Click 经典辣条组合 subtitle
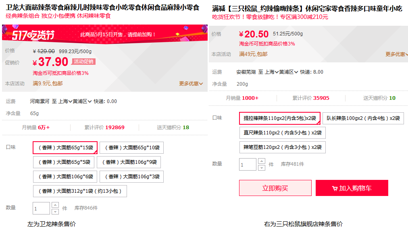 (x=58, y=16)
